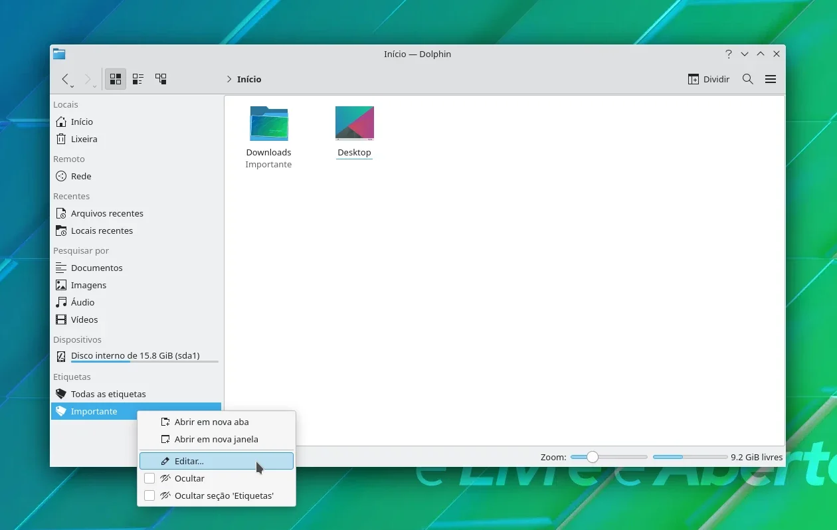837x530 pixels.
Task: Expand the breadcrumb chevron before Início
Action: coord(229,79)
